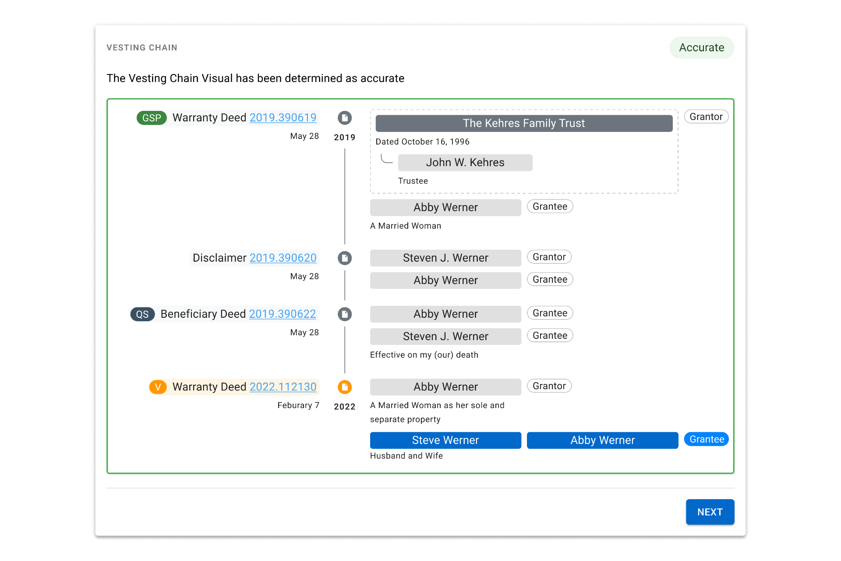
Task: Click Grantee tag for Steven J. Werner Beneficiary Deed
Action: (550, 335)
